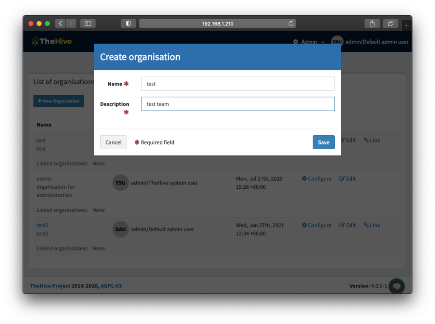The width and height of the screenshot is (435, 324).
Task: Click the DAU avatar in top header
Action: (337, 42)
